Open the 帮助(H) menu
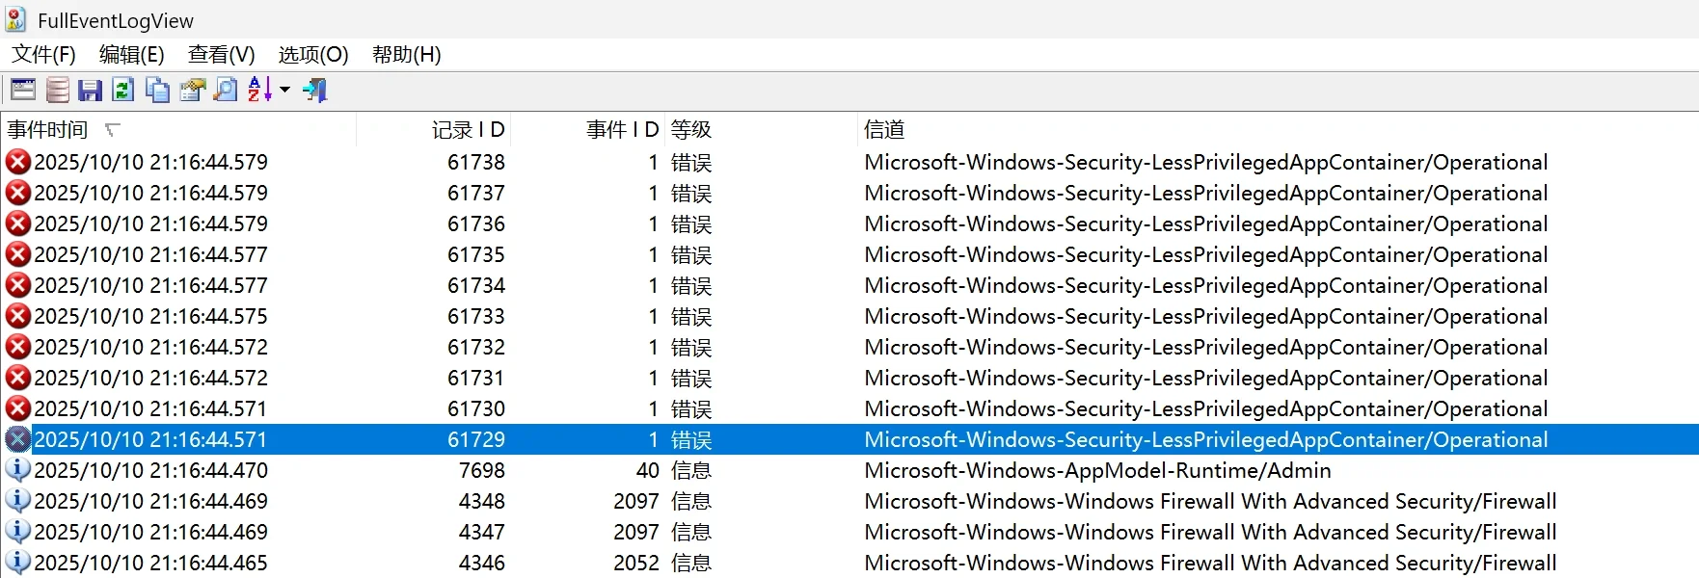Viewport: 1699px width, 578px height. [407, 55]
